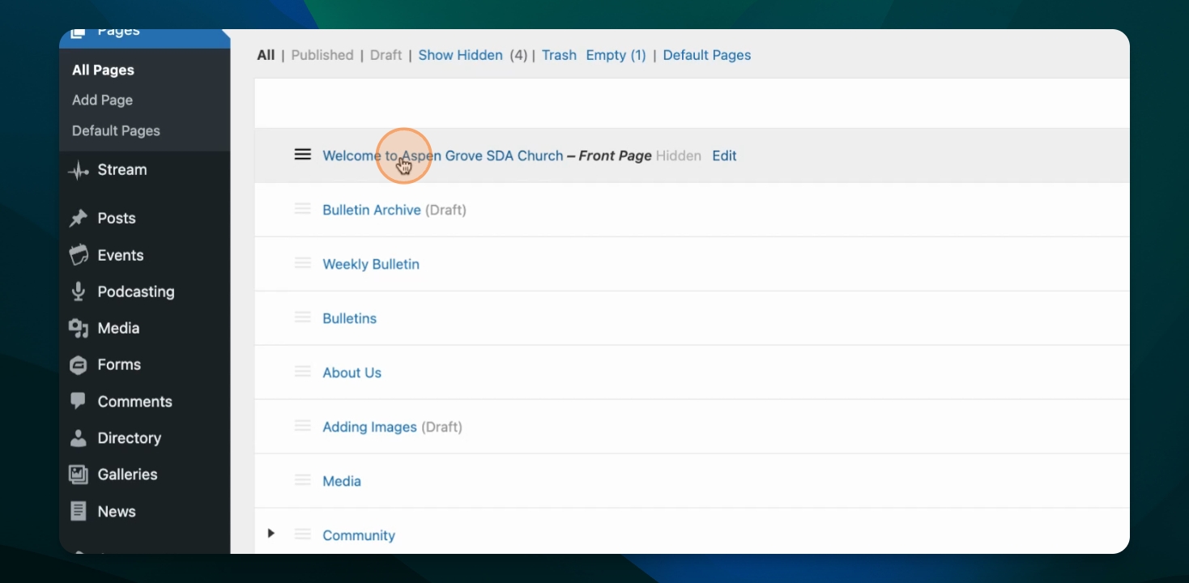Click drag handle beside Bulletin Archive
1189x583 pixels.
tap(303, 209)
